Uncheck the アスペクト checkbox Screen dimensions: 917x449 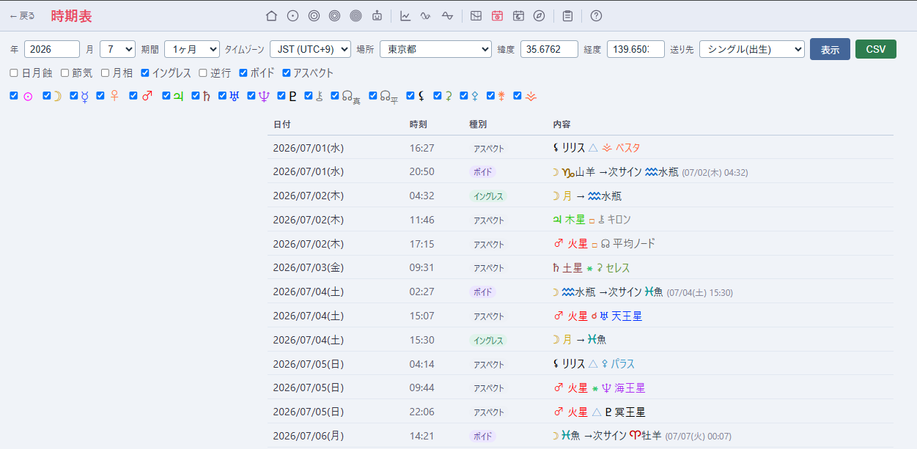287,73
